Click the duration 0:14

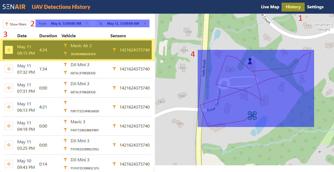coord(43,164)
